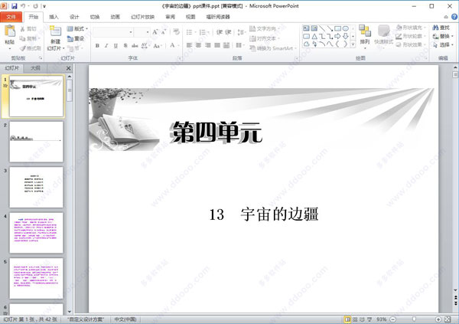Toggle align text left
Viewport: 459px width, 324px height.
(x=190, y=45)
